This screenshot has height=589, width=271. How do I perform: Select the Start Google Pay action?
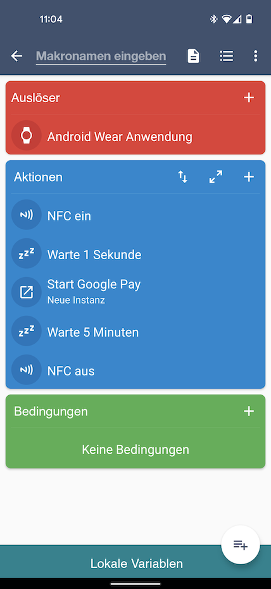pyautogui.click(x=135, y=292)
